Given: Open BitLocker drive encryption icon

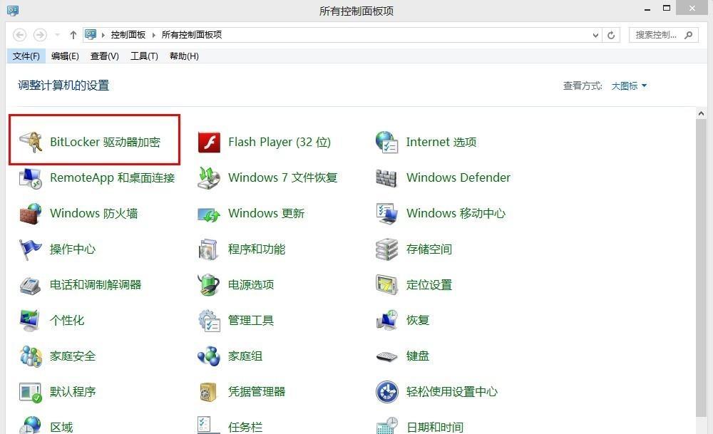Looking at the screenshot, I should 31,143.
